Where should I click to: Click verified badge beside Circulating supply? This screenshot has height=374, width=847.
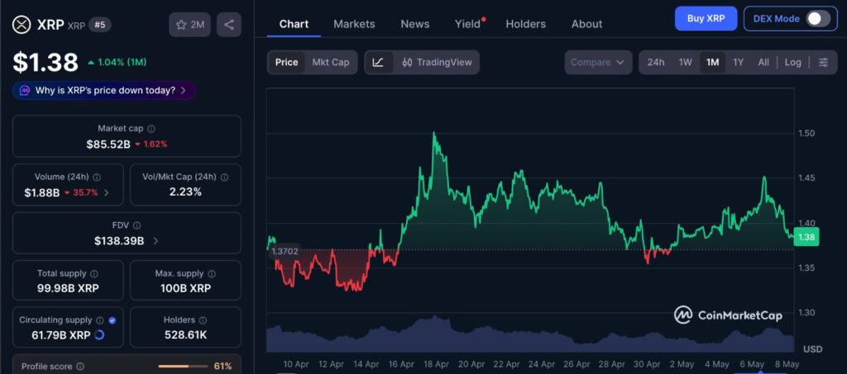pos(112,320)
